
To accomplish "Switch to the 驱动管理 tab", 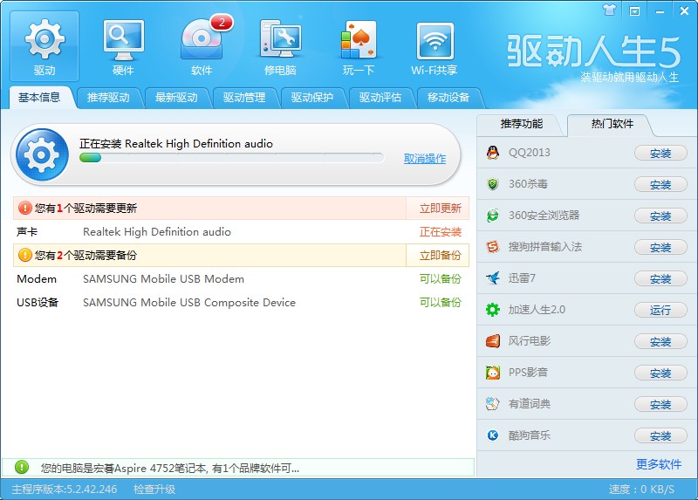I will (244, 98).
